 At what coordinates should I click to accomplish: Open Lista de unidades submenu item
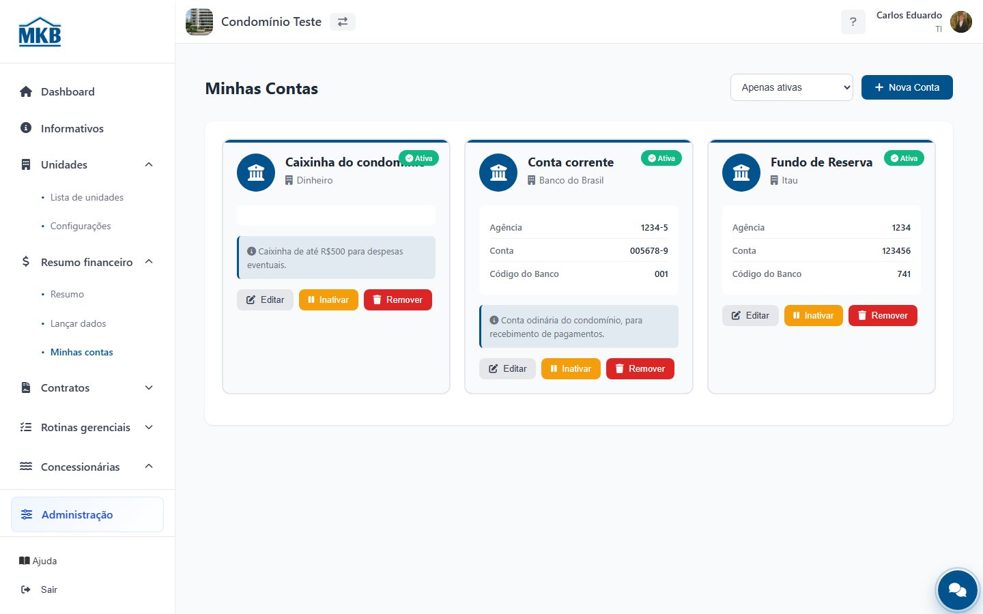[x=87, y=197]
